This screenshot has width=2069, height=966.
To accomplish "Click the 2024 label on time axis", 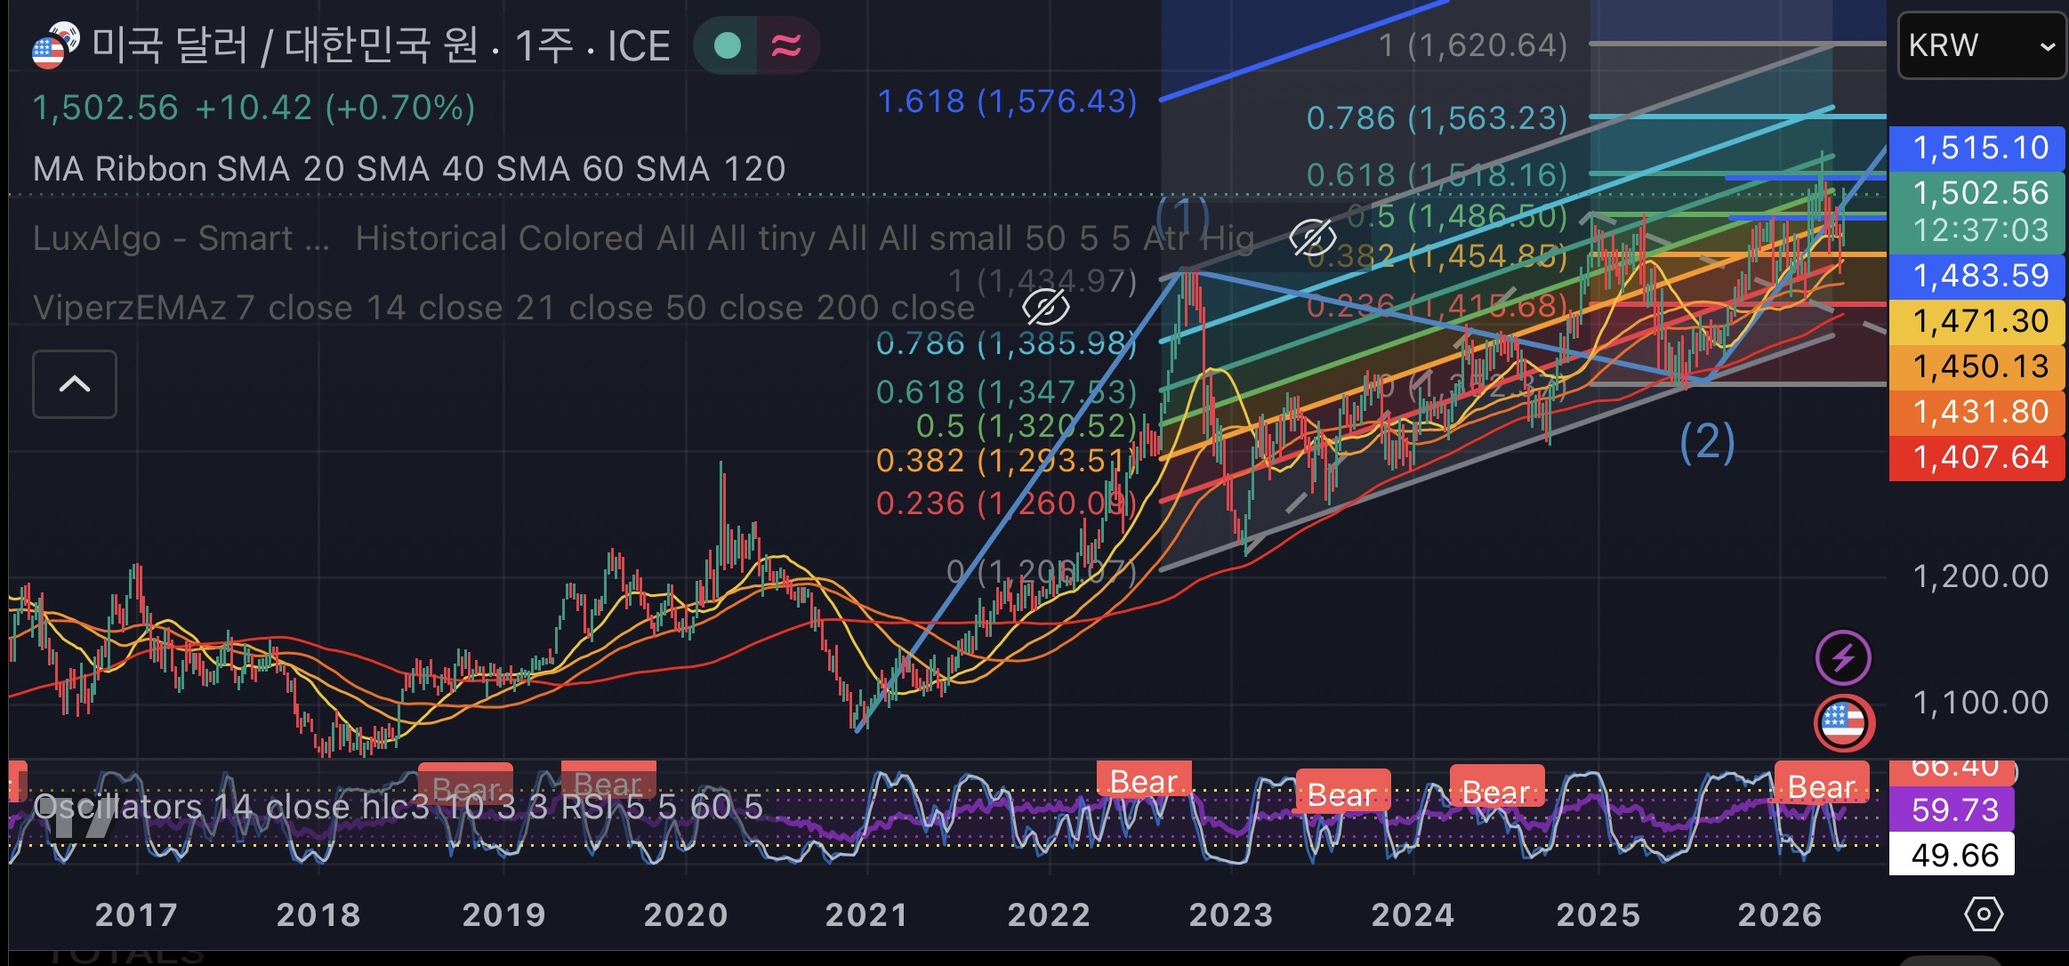I will tap(1413, 915).
